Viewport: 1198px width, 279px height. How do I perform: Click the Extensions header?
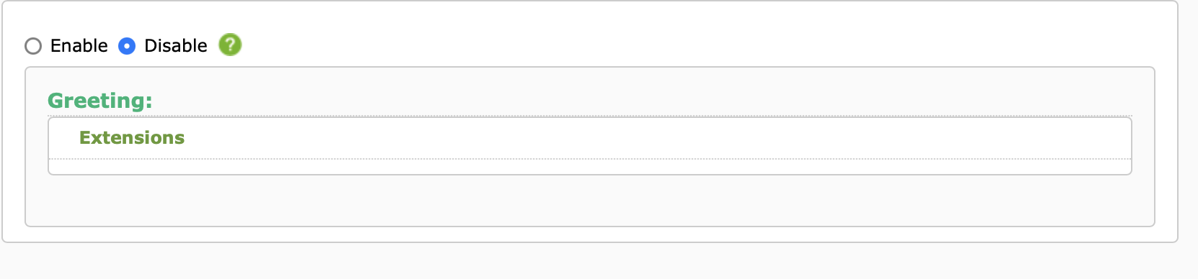pos(132,137)
